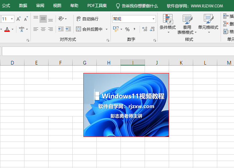Center text horizontally

[43, 29]
